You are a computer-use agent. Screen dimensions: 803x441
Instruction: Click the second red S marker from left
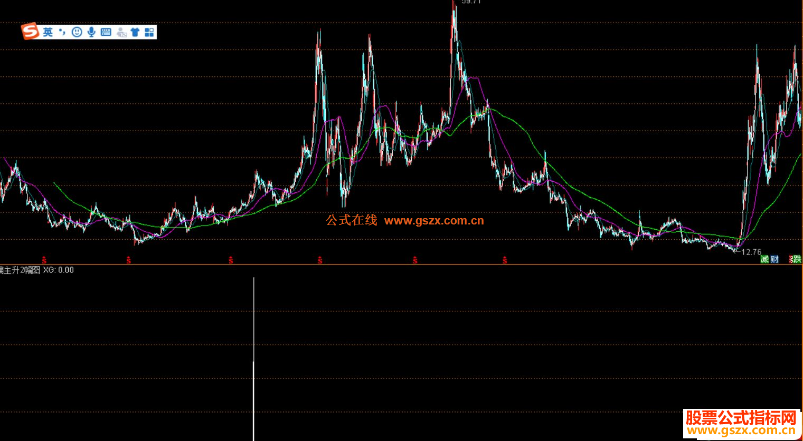(x=128, y=260)
